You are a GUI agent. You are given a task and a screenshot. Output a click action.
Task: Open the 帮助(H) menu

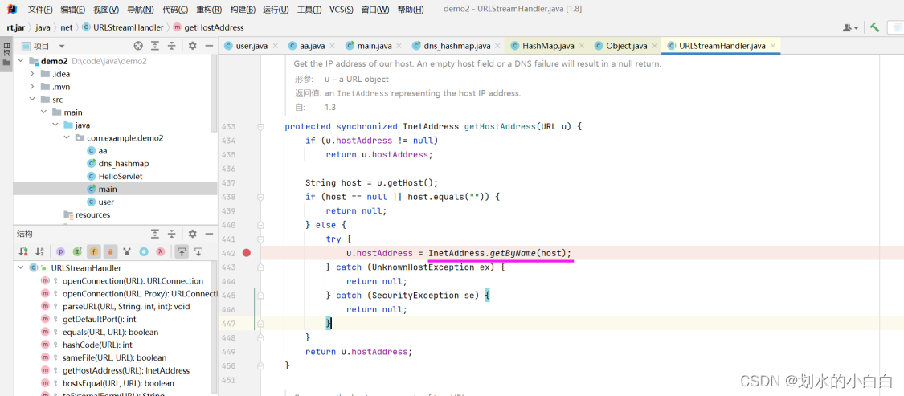(410, 10)
